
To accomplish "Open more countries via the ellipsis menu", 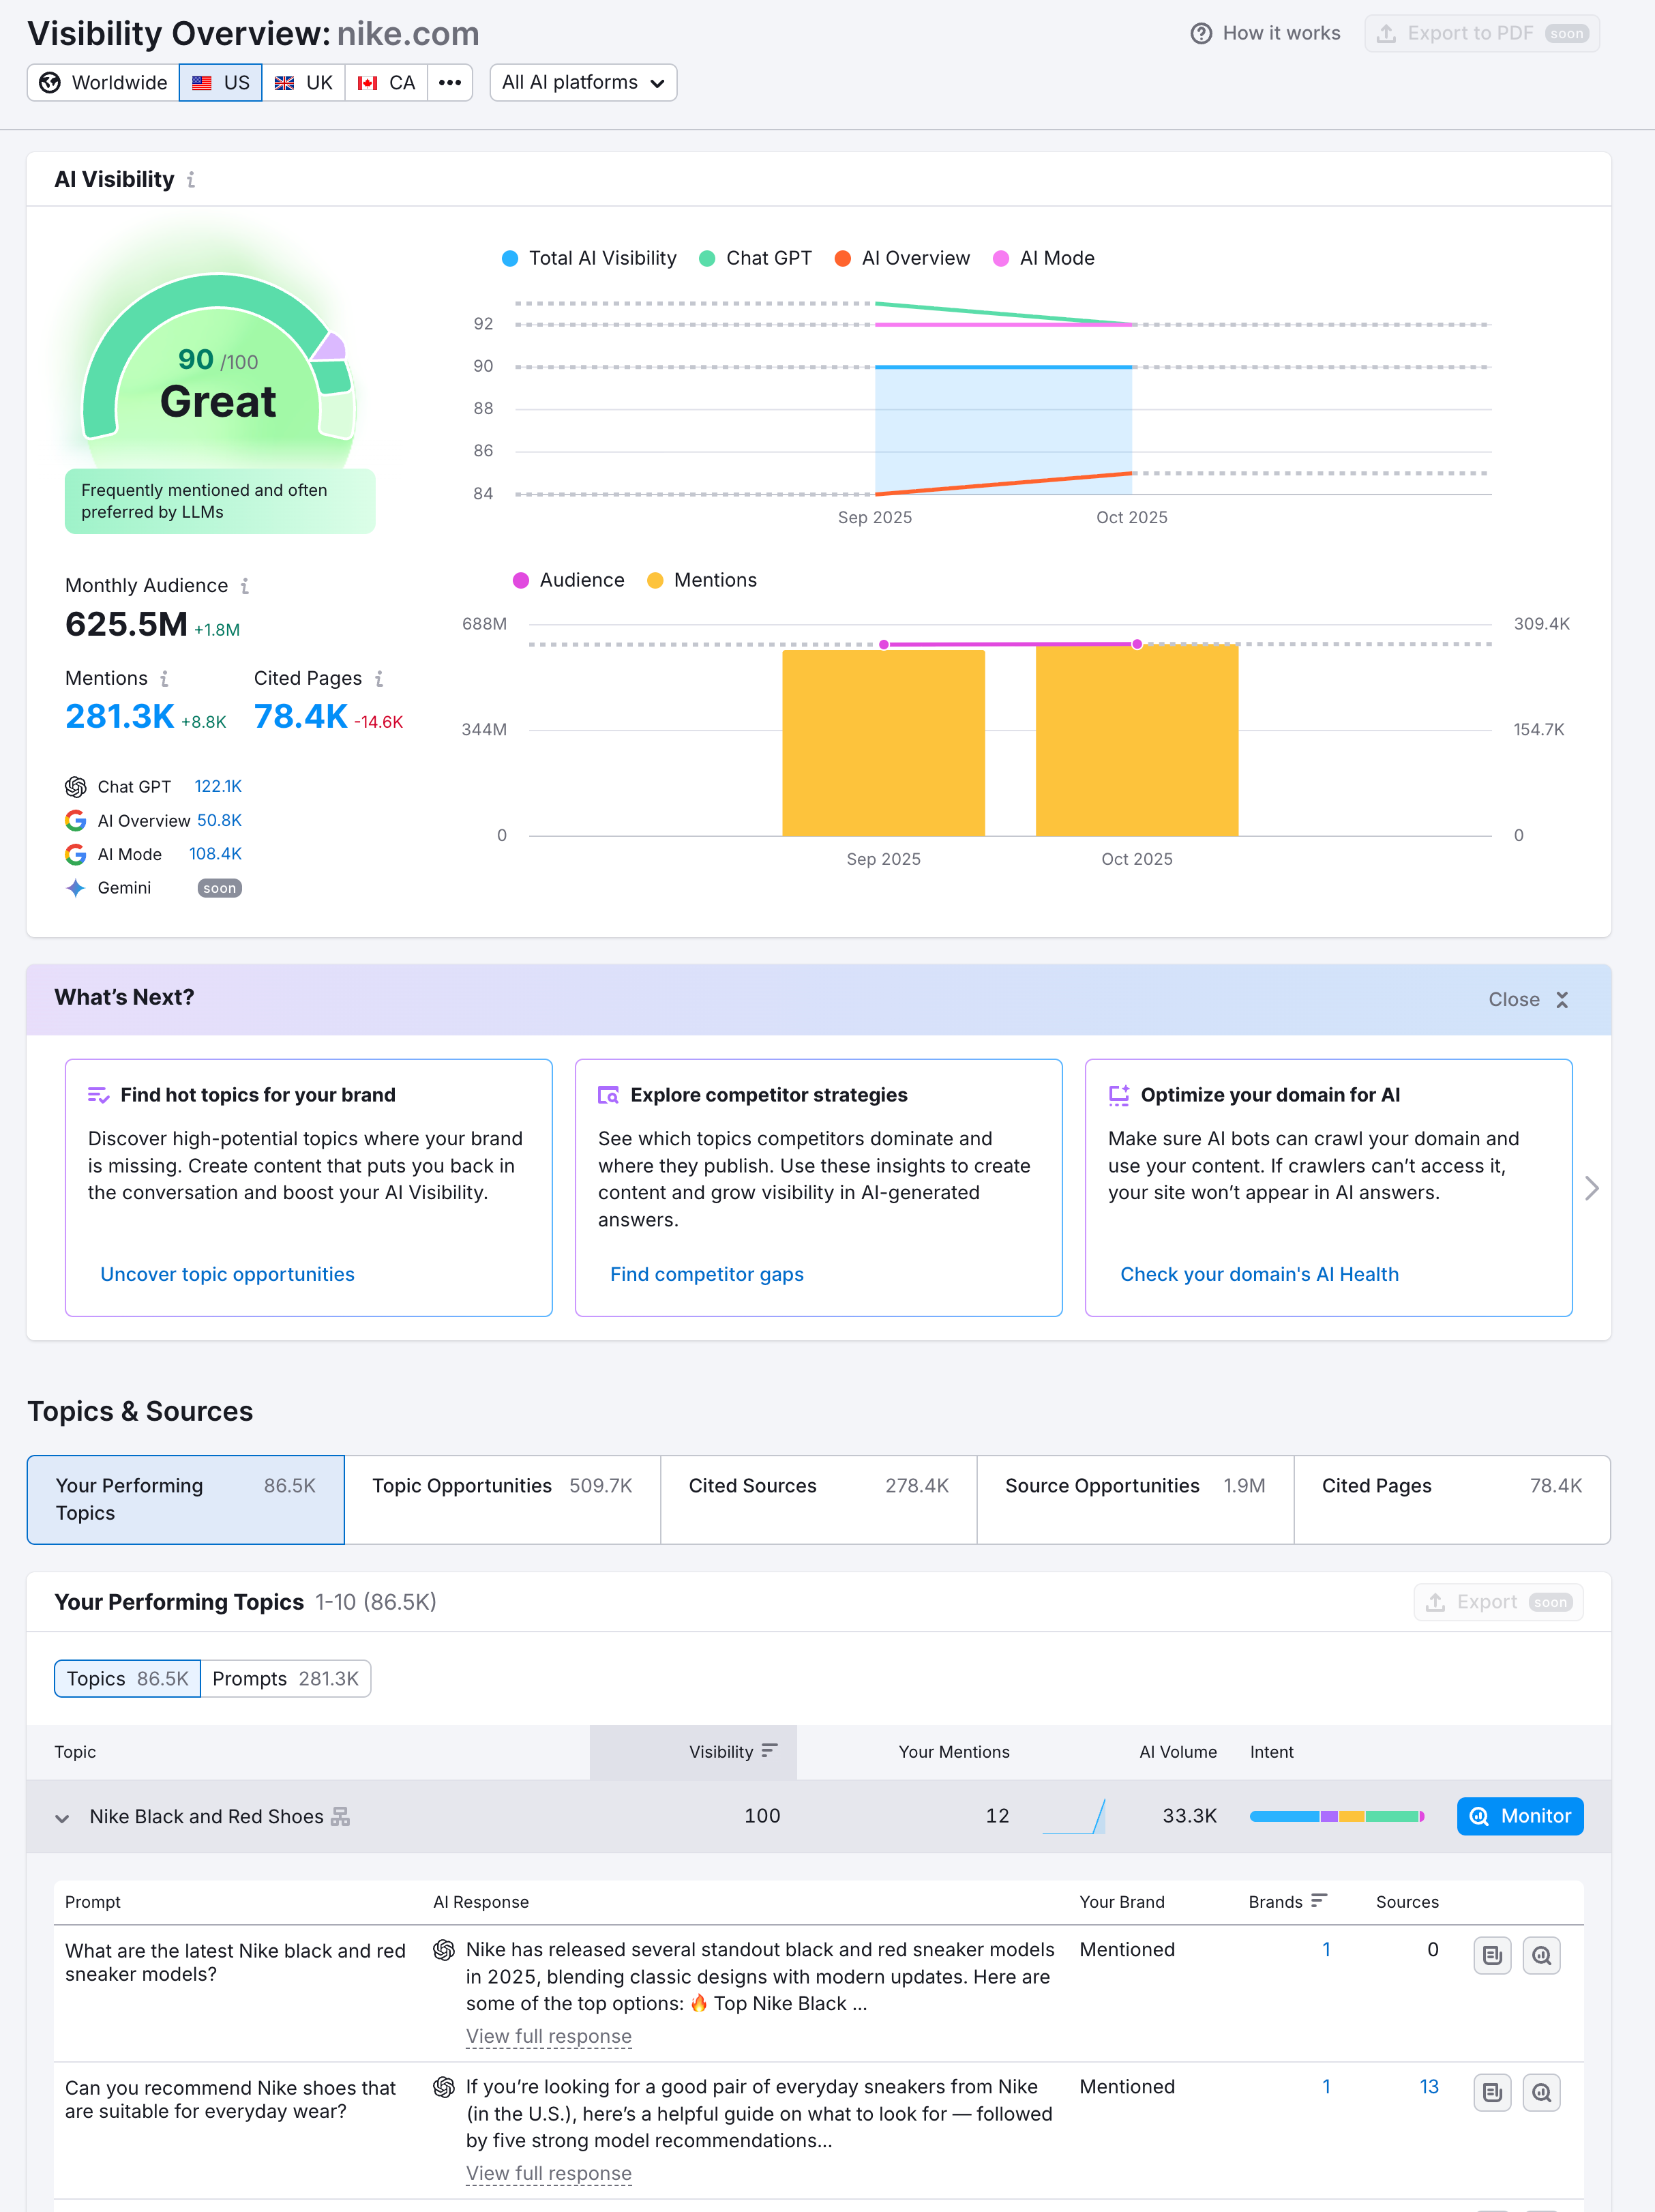I will click(x=449, y=82).
